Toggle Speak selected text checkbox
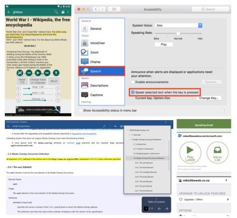The height and width of the screenshot is (218, 237). coord(133,92)
